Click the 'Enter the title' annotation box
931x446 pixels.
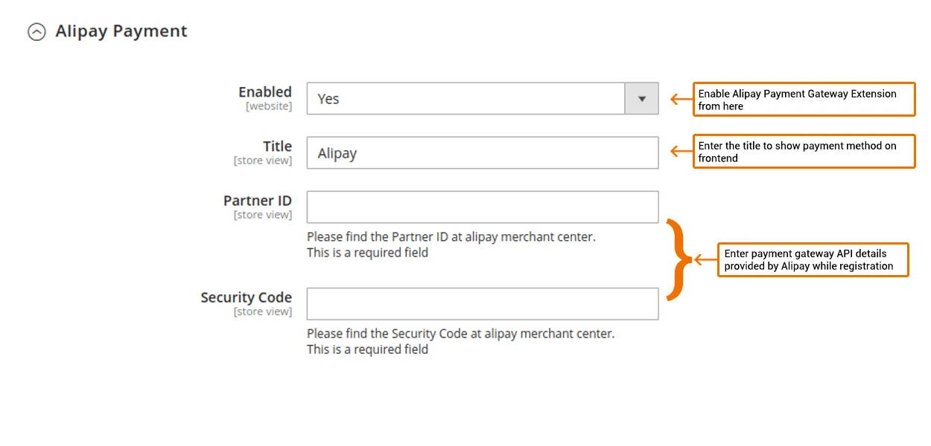[x=804, y=152]
